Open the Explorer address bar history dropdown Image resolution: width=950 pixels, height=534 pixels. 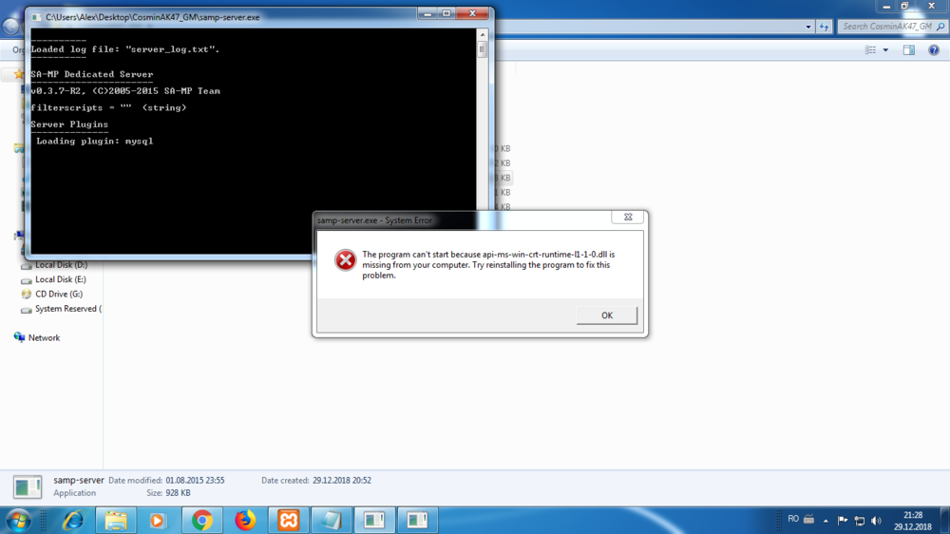[x=808, y=27]
